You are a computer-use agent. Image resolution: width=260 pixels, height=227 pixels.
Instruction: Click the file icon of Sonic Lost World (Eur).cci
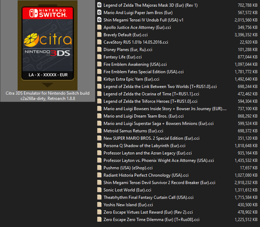tap(99, 190)
